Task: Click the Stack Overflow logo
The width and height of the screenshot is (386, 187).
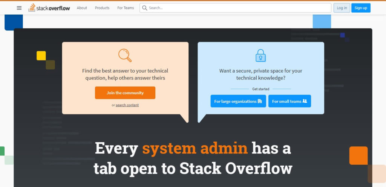Action: 49,8
